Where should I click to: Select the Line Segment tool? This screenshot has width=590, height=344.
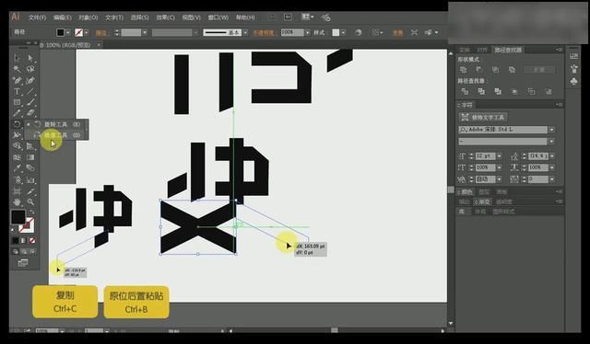pyautogui.click(x=30, y=91)
